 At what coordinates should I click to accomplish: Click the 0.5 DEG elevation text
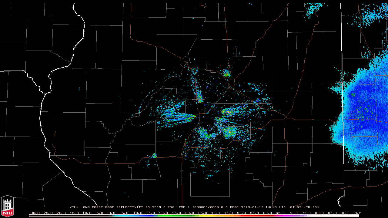(x=232, y=207)
